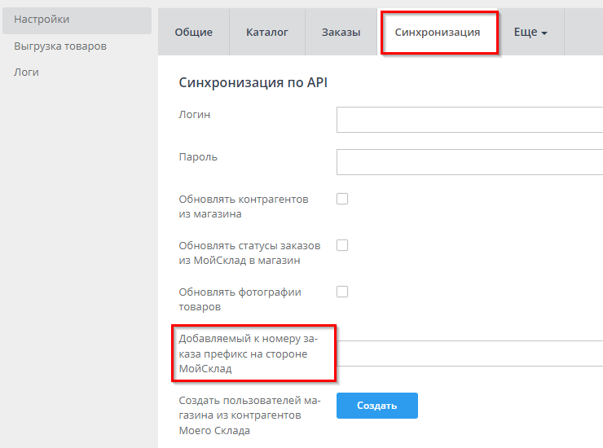Click the Синхронизация по API heading
This screenshot has height=448, width=603.
(253, 82)
